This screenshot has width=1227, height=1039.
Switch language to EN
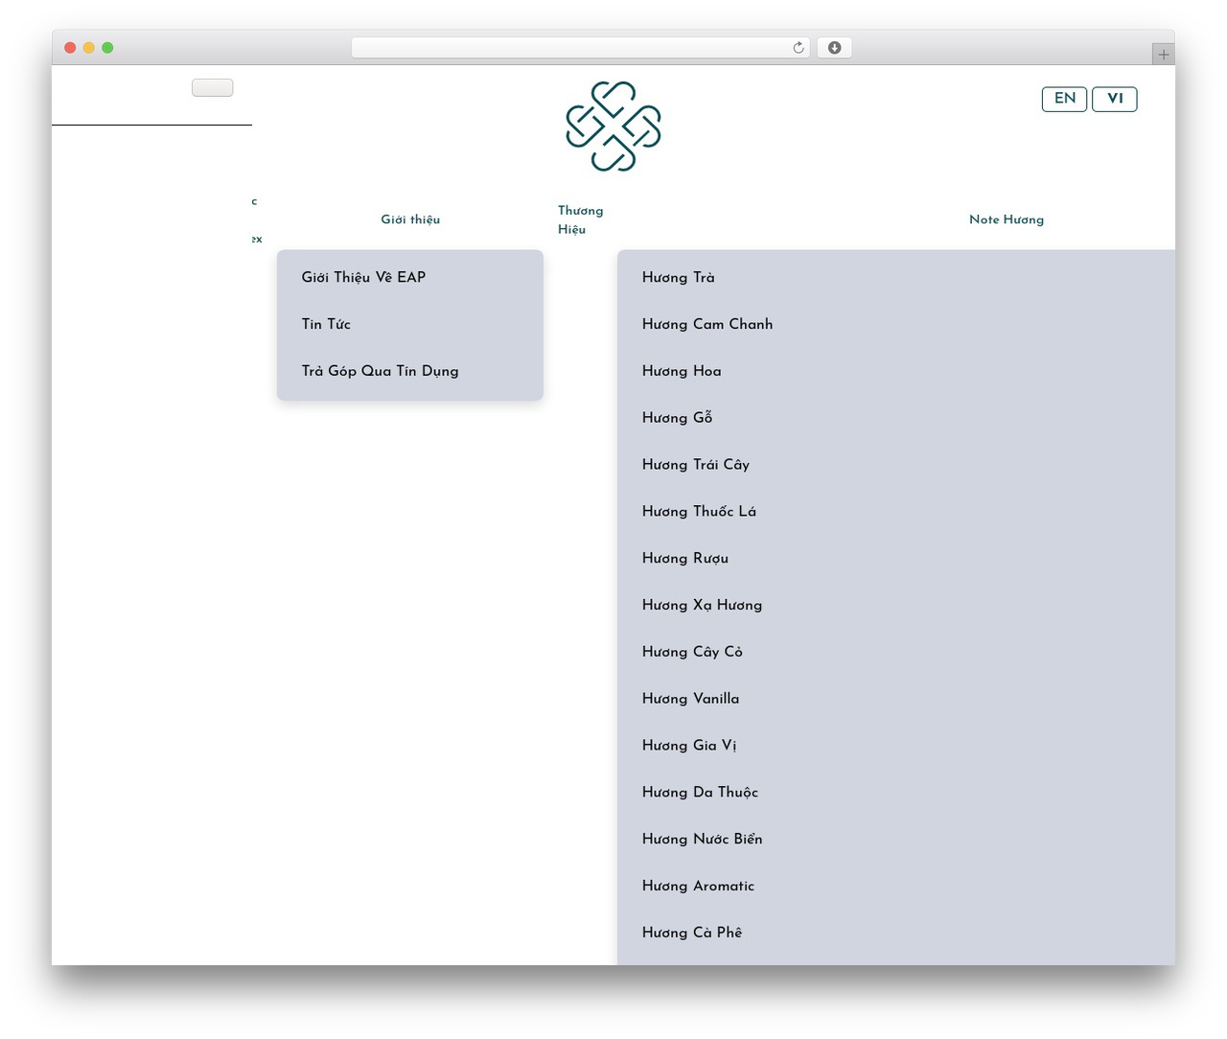point(1065,99)
